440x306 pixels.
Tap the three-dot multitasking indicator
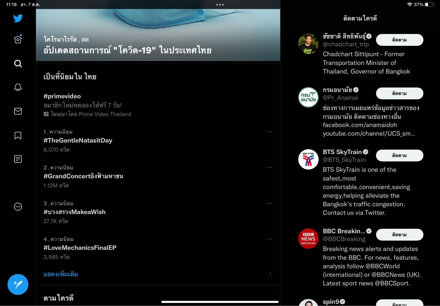pos(220,5)
